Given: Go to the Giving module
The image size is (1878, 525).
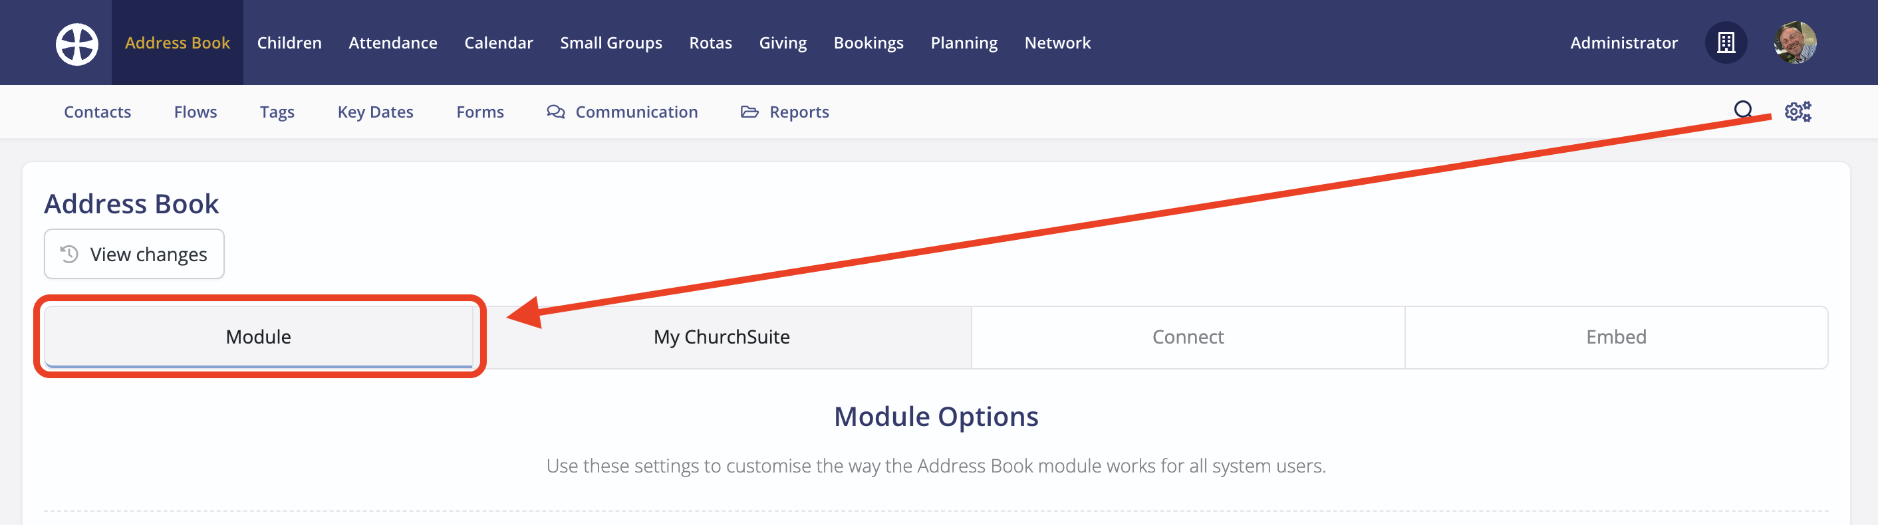Looking at the screenshot, I should 783,43.
